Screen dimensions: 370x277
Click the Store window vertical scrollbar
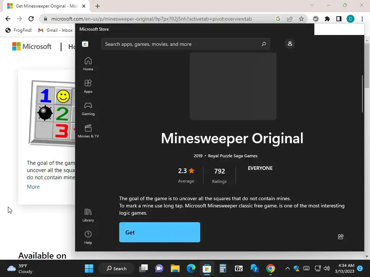click(362, 94)
